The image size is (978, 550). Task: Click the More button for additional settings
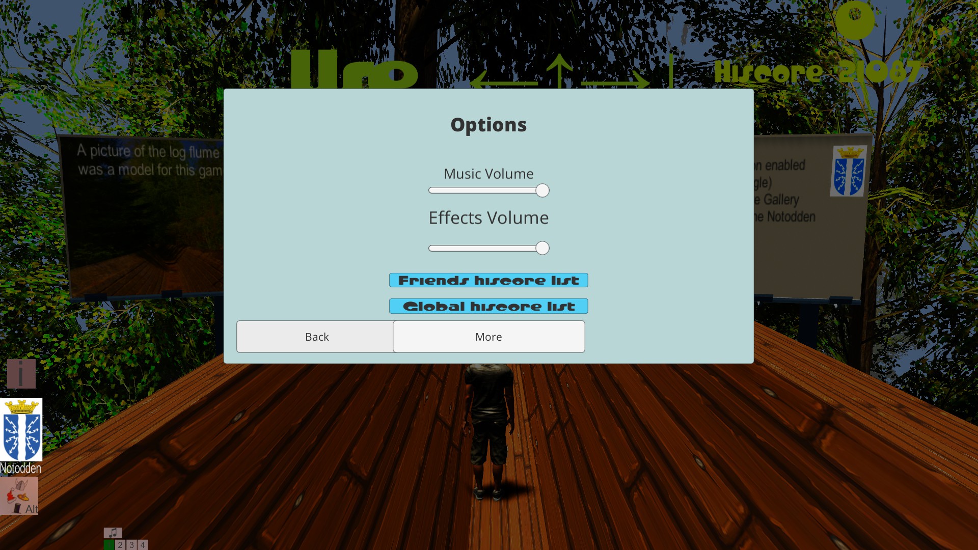489,337
